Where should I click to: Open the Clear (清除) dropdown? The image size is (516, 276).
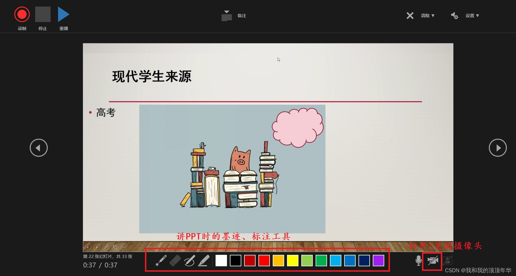(x=428, y=16)
